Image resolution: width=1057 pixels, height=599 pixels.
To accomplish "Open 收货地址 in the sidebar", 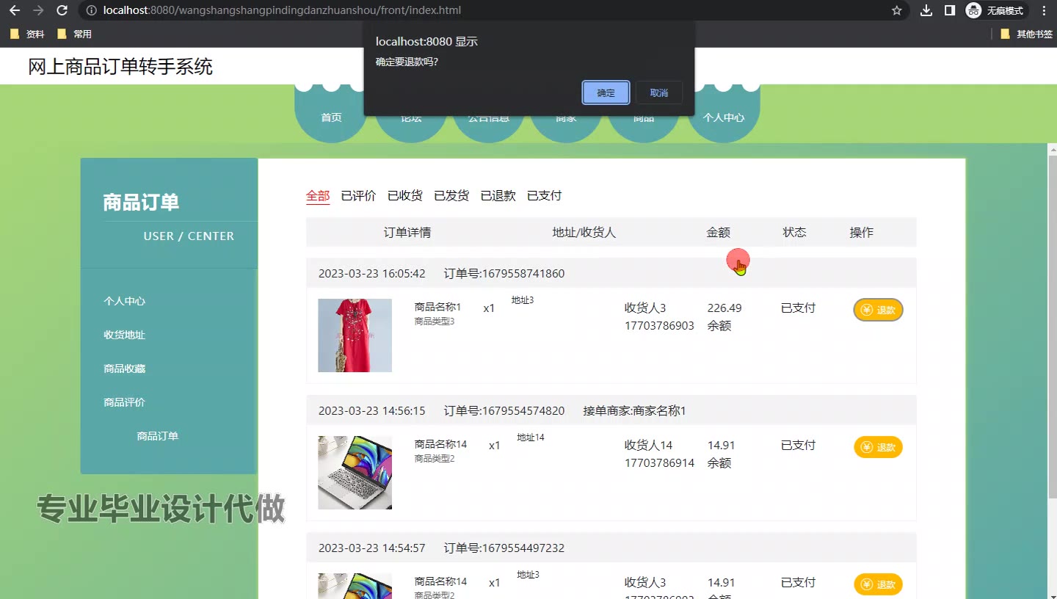I will [125, 335].
